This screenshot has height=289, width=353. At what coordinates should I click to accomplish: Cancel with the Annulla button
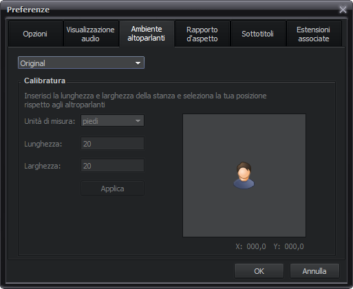(x=314, y=271)
